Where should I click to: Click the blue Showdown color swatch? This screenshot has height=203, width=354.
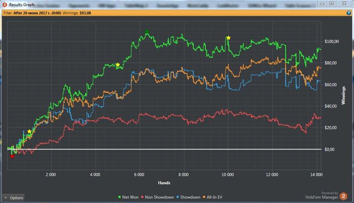(x=178, y=197)
